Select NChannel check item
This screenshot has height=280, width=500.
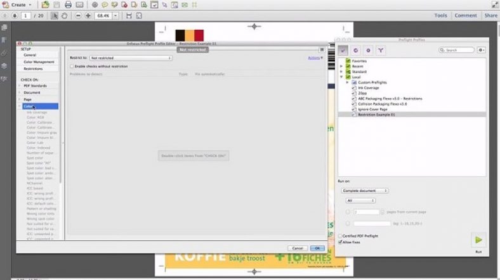pos(34,183)
